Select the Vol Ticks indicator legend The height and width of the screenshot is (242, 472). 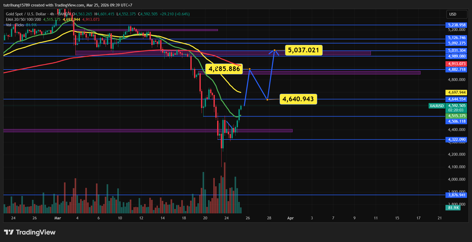(15, 25)
